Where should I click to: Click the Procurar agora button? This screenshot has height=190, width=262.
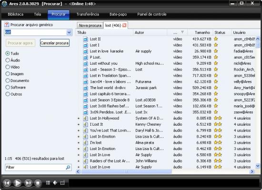point(20,43)
